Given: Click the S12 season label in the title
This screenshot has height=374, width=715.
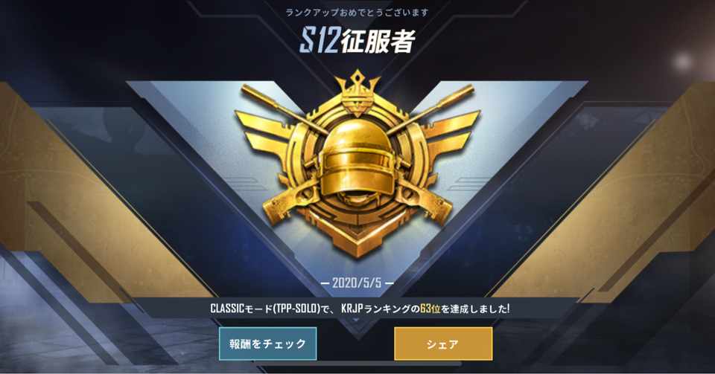Looking at the screenshot, I should pyautogui.click(x=320, y=40).
